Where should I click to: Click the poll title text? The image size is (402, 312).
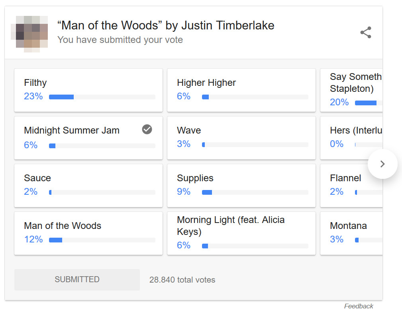[166, 26]
